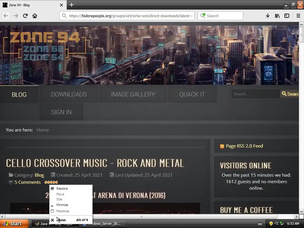Click the Size entry in the window menu
Viewport: 304px width, 228px height.
tap(71, 199)
